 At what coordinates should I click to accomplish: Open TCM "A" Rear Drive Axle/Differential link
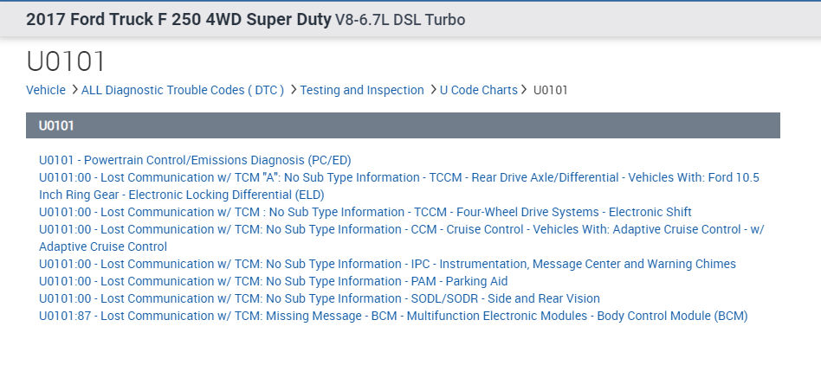point(398,177)
